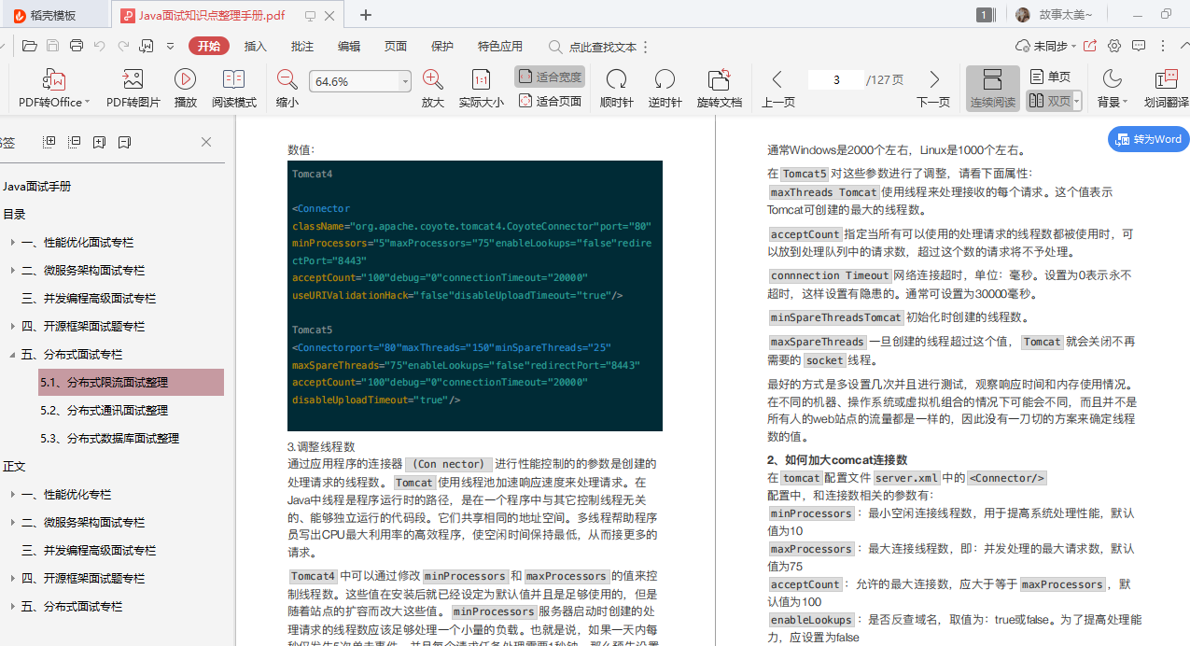Screen dimensions: 1190x646
Task: Open the zoom percentage dropdown
Action: pyautogui.click(x=405, y=82)
